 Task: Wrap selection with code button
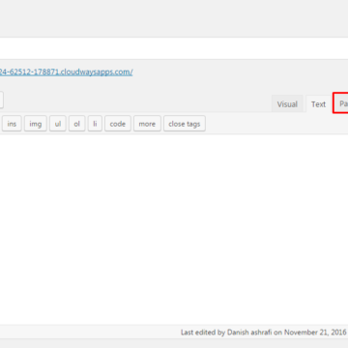click(118, 124)
